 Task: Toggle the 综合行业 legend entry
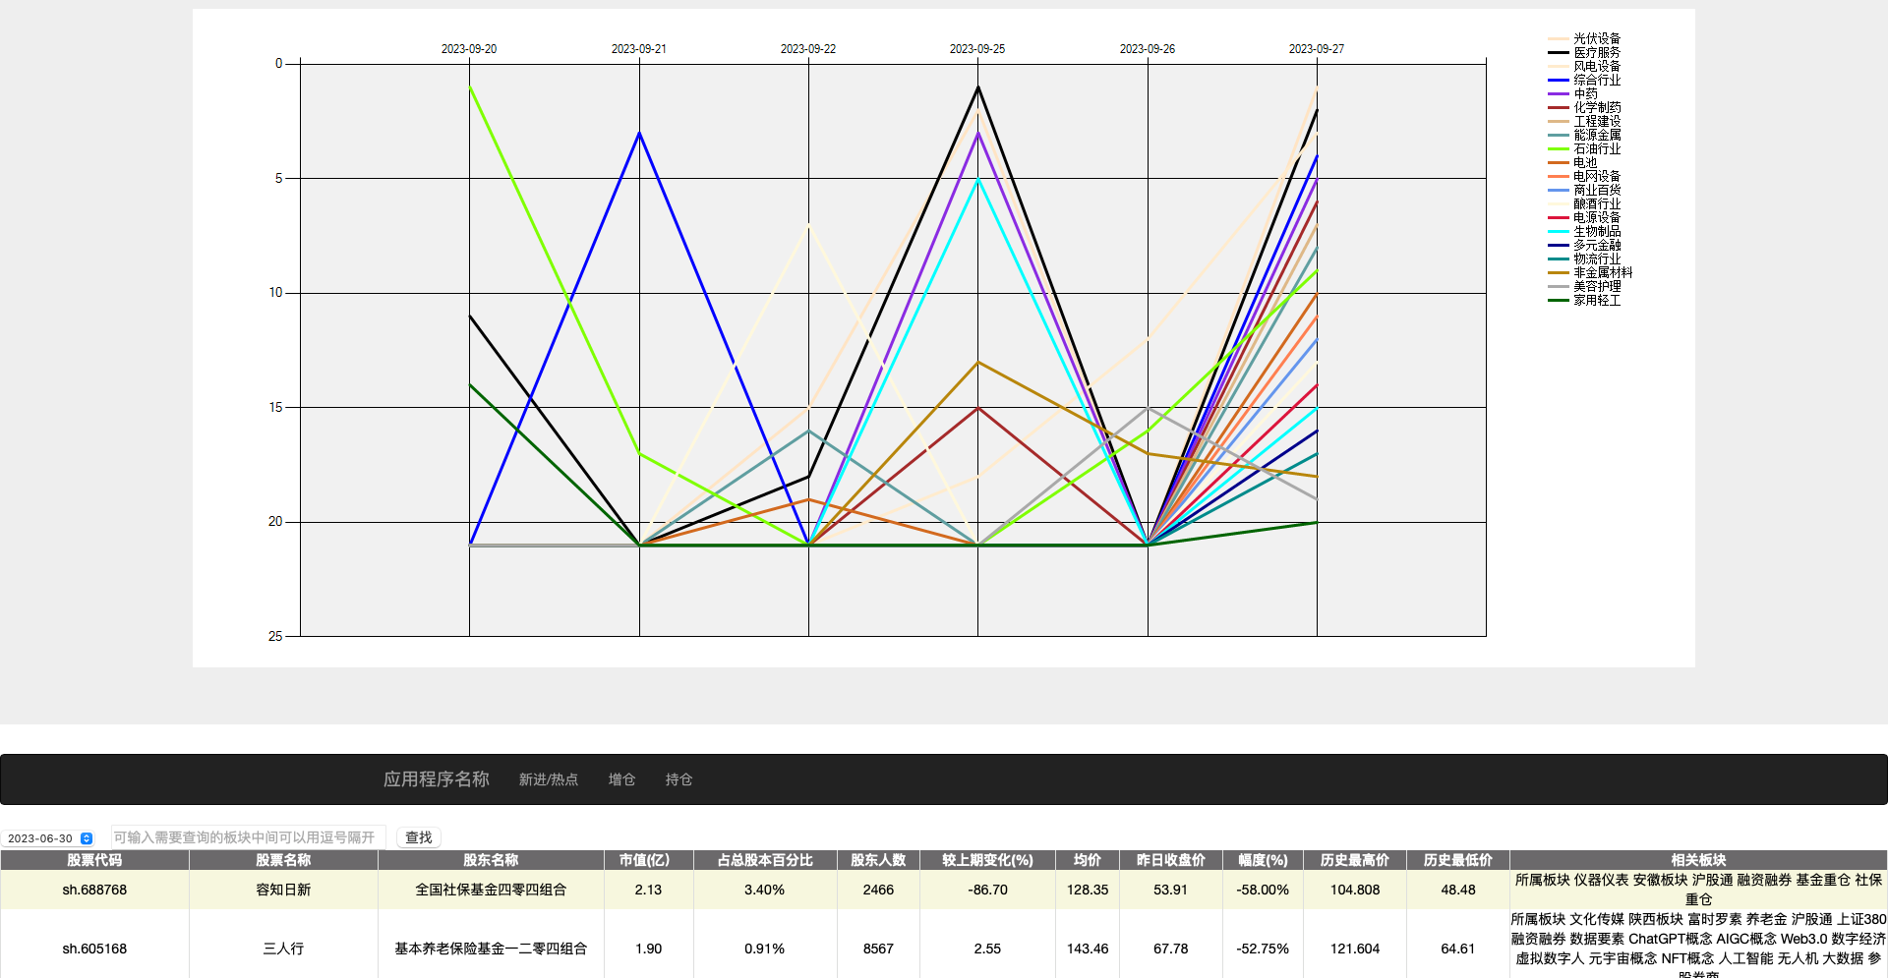(1584, 80)
